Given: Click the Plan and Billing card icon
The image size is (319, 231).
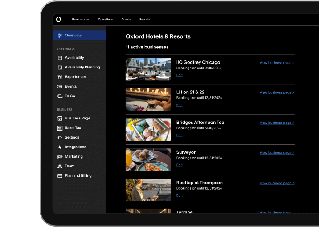Looking at the screenshot, I should pos(60,176).
